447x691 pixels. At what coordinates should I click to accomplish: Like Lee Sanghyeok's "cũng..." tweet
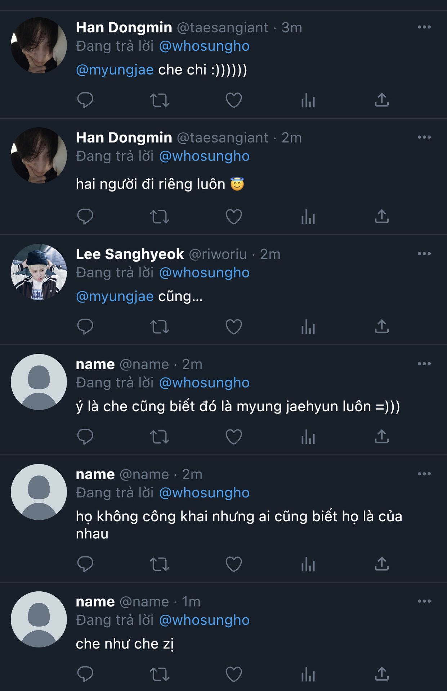(x=233, y=327)
